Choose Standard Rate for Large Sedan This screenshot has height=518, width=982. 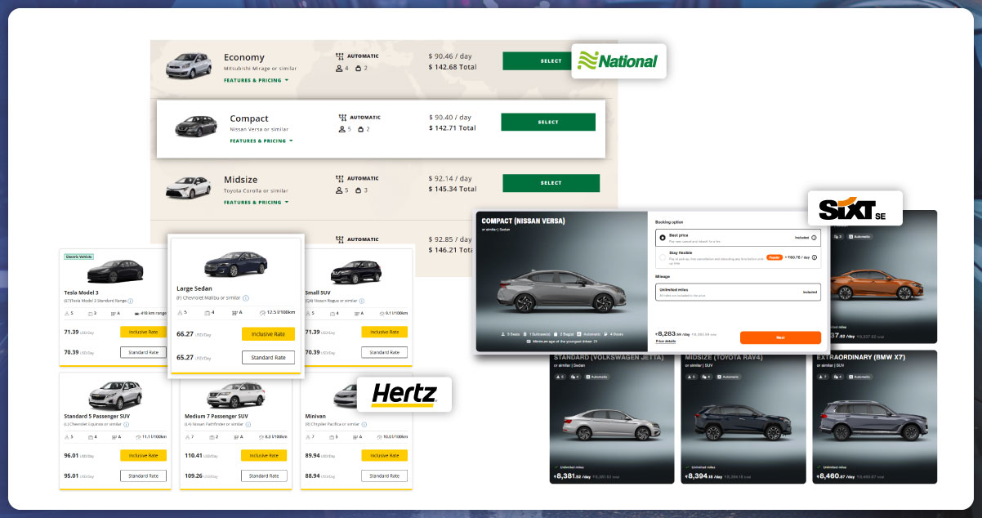pos(268,357)
